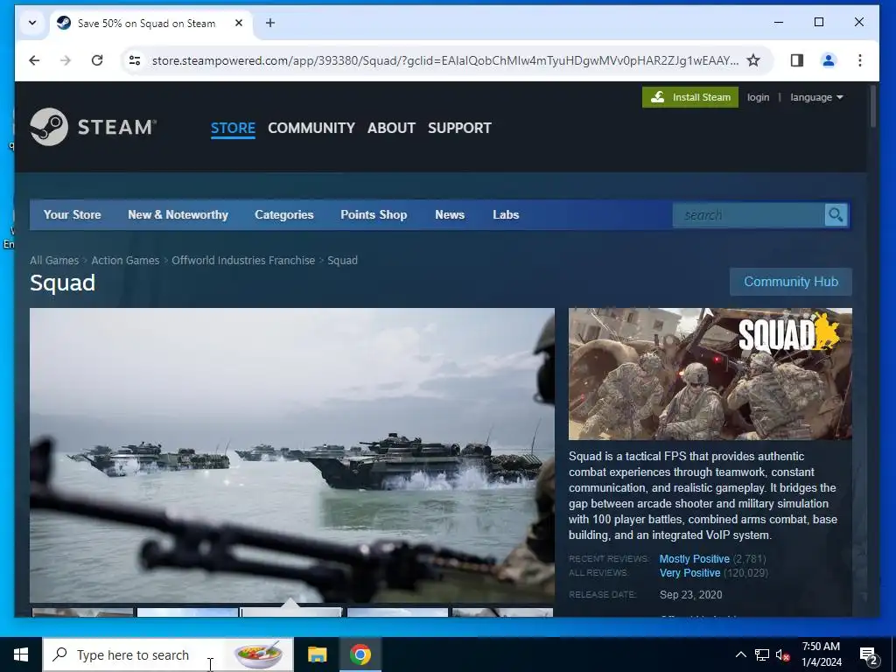This screenshot has height=672, width=896.
Task: Close the Squad on Steam tab
Action: 239,23
